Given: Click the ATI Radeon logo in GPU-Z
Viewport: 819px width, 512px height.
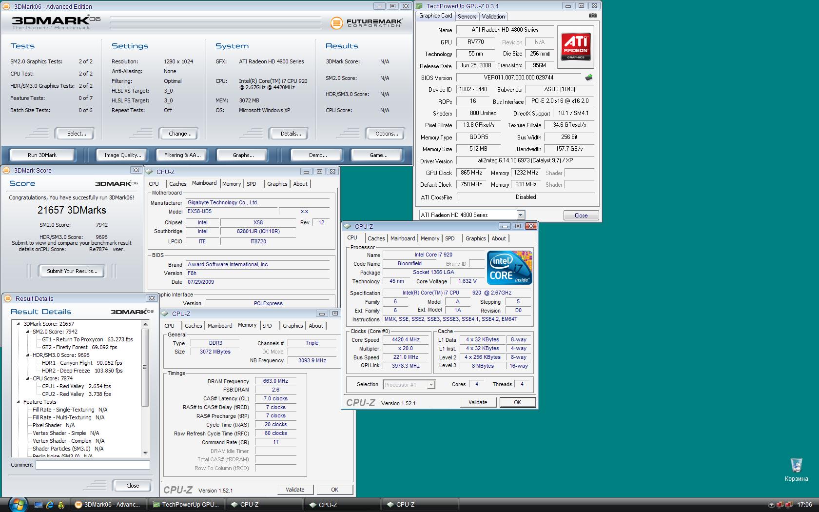Looking at the screenshot, I should (x=576, y=46).
